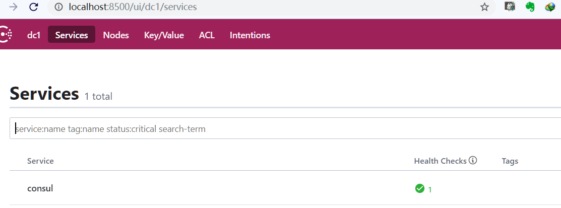Click the cat artwork extension icon

click(x=510, y=7)
